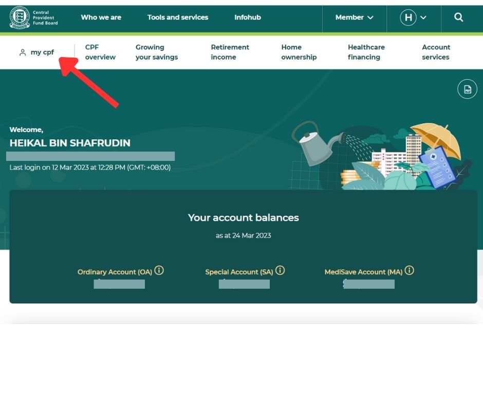This screenshot has width=483, height=405.
Task: Go to Account services tab
Action: click(x=436, y=52)
